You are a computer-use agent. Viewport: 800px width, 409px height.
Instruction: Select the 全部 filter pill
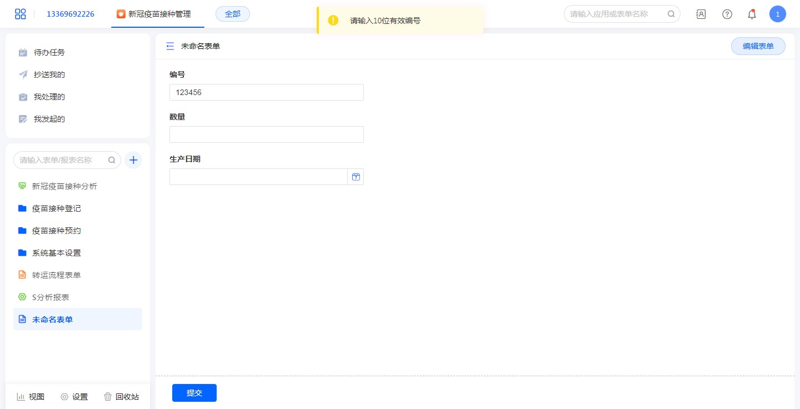pyautogui.click(x=232, y=14)
